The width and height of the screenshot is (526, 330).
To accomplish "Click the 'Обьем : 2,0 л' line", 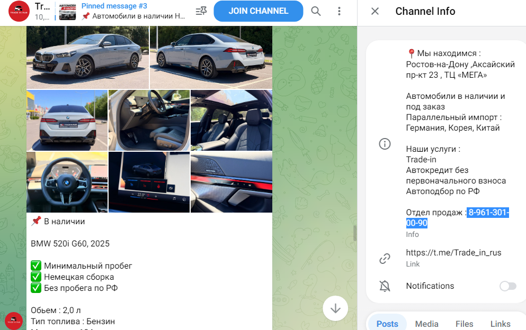I will tap(56, 310).
